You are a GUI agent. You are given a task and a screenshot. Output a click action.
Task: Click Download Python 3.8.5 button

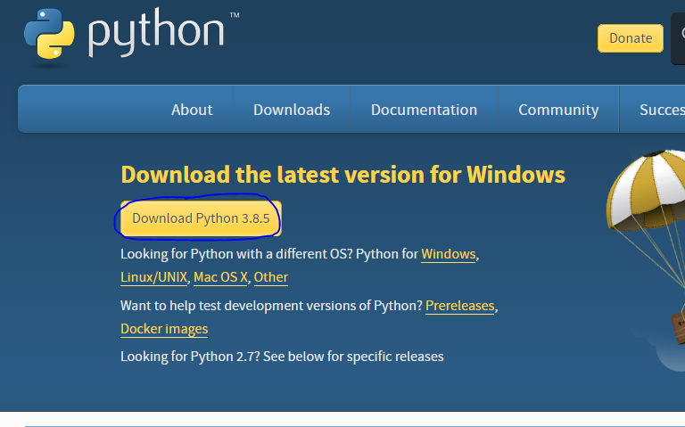[201, 218]
